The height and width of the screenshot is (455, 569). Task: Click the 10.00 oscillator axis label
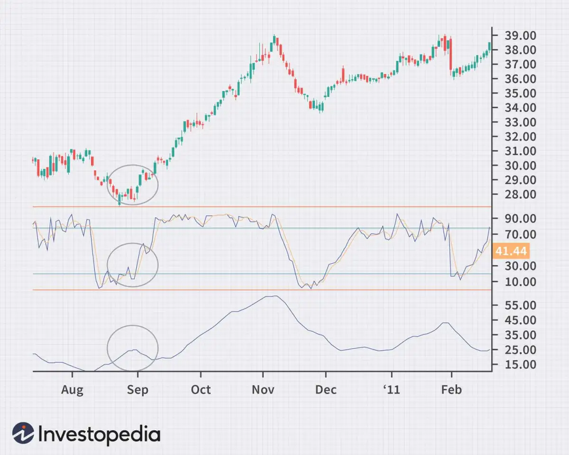click(x=520, y=282)
